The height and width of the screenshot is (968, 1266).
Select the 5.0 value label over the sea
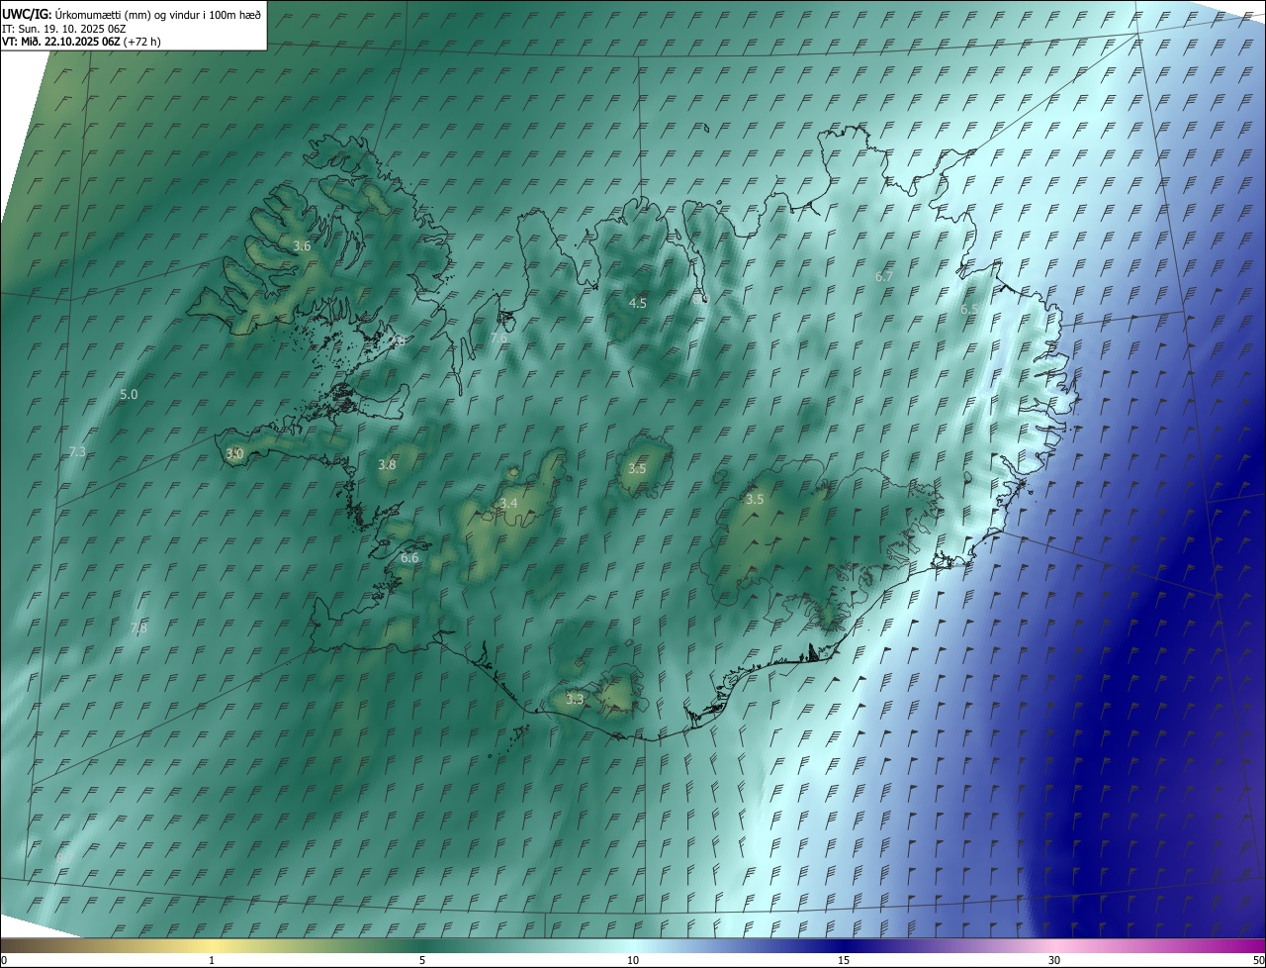[x=129, y=394]
